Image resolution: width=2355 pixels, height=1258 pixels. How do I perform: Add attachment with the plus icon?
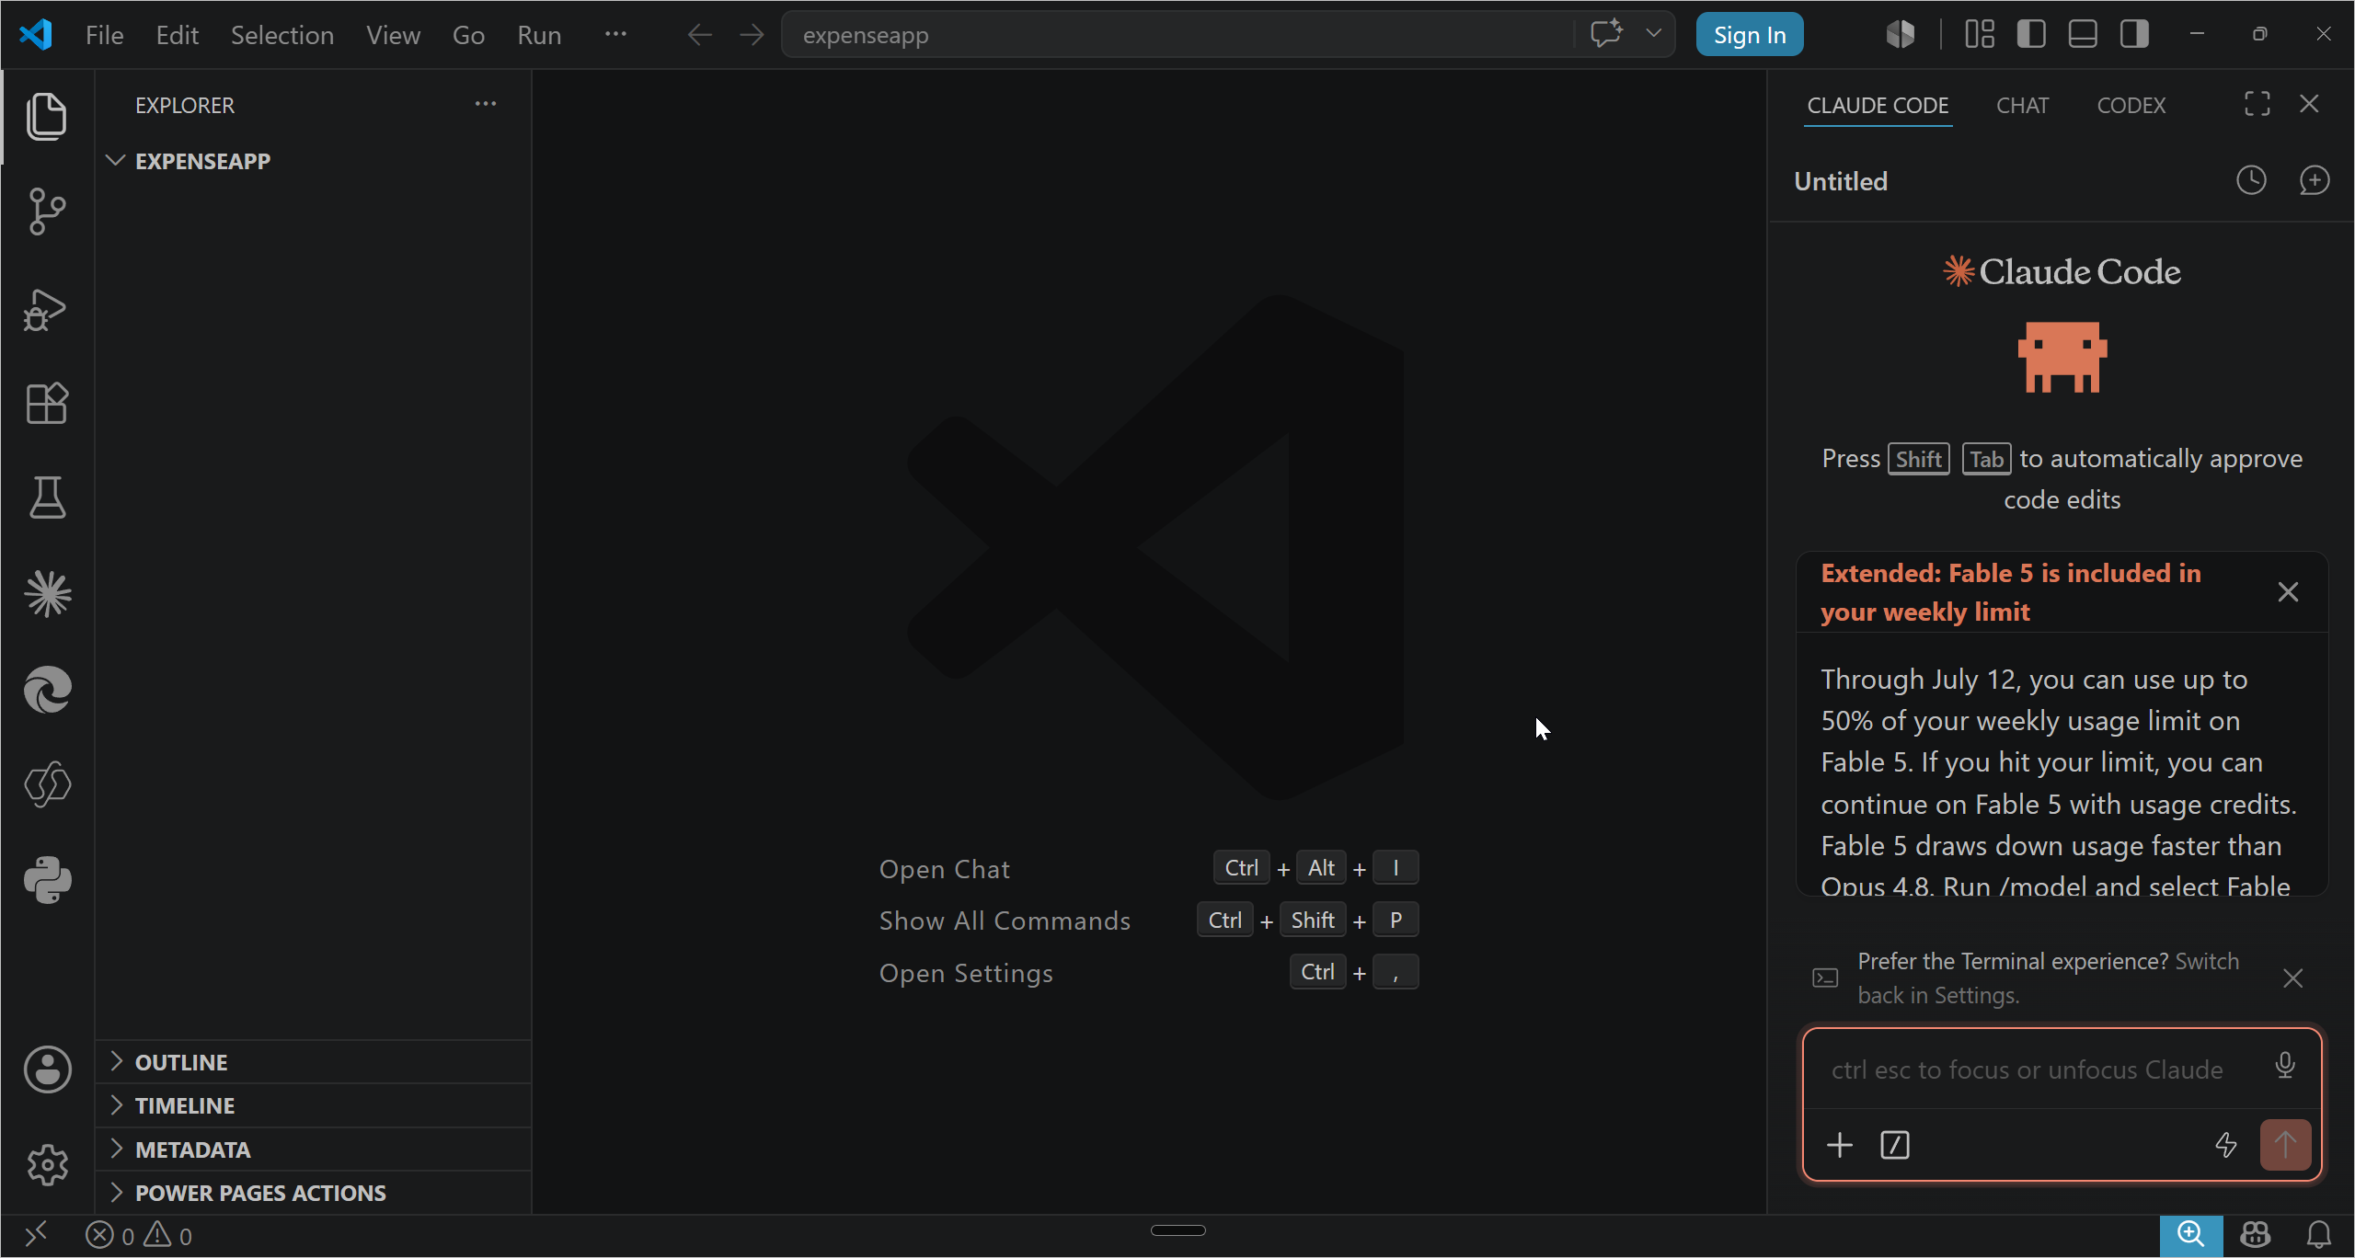[x=1840, y=1145]
